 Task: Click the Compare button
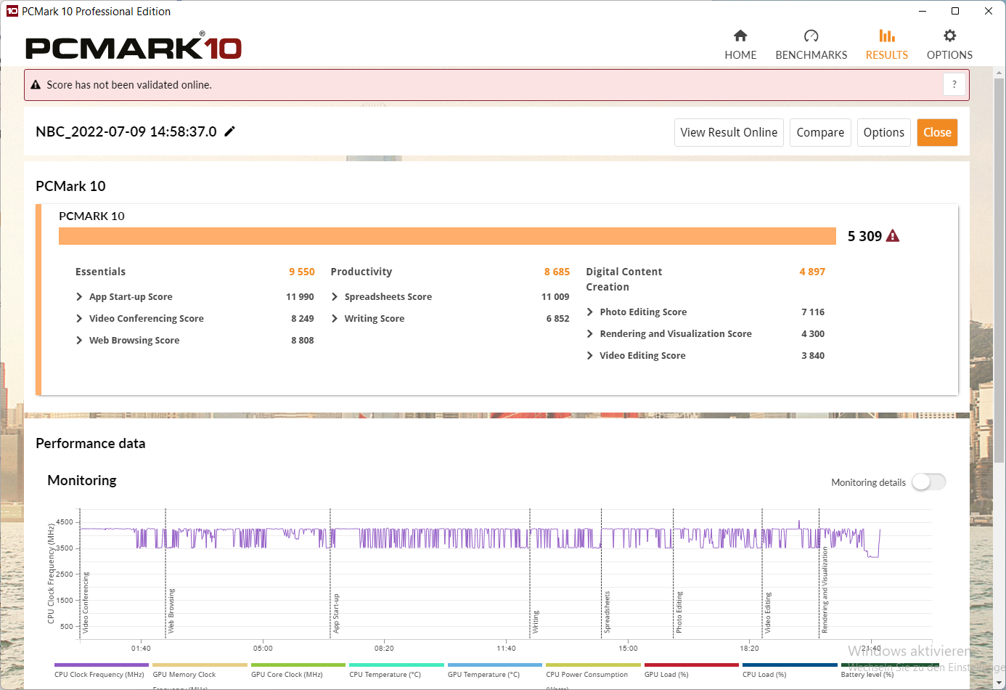click(x=820, y=132)
